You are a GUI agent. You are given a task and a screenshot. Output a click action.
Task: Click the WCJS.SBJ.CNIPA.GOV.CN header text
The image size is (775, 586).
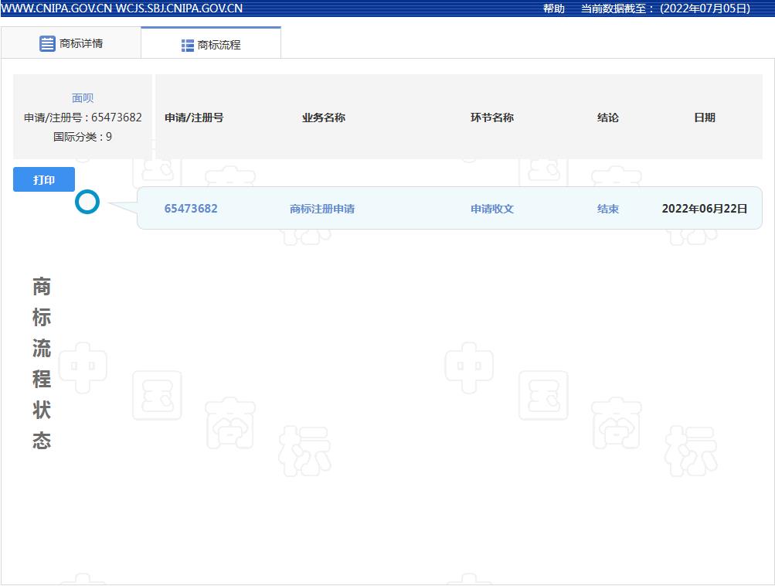coord(179,9)
